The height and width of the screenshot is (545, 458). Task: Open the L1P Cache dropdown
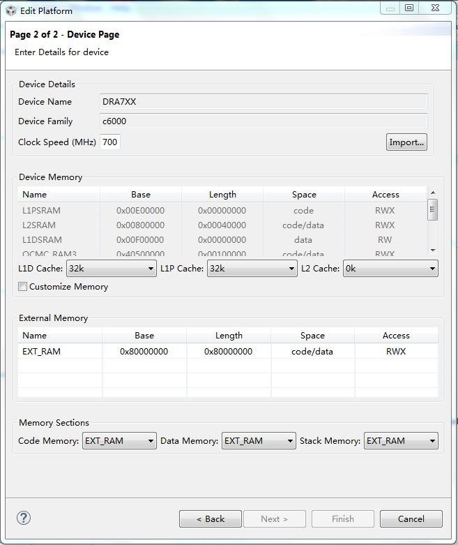(x=252, y=269)
